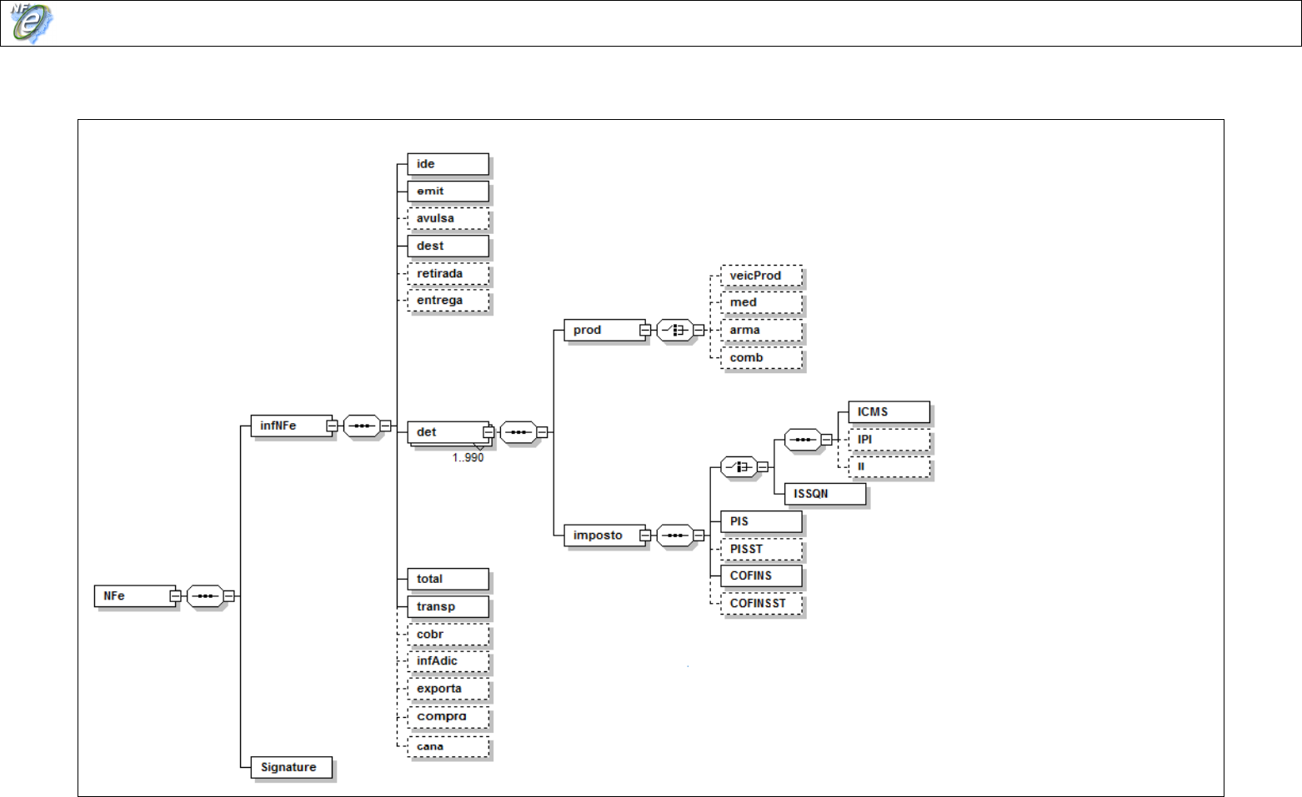Click the ISSQN element box
This screenshot has height=797, width=1302.
click(825, 494)
